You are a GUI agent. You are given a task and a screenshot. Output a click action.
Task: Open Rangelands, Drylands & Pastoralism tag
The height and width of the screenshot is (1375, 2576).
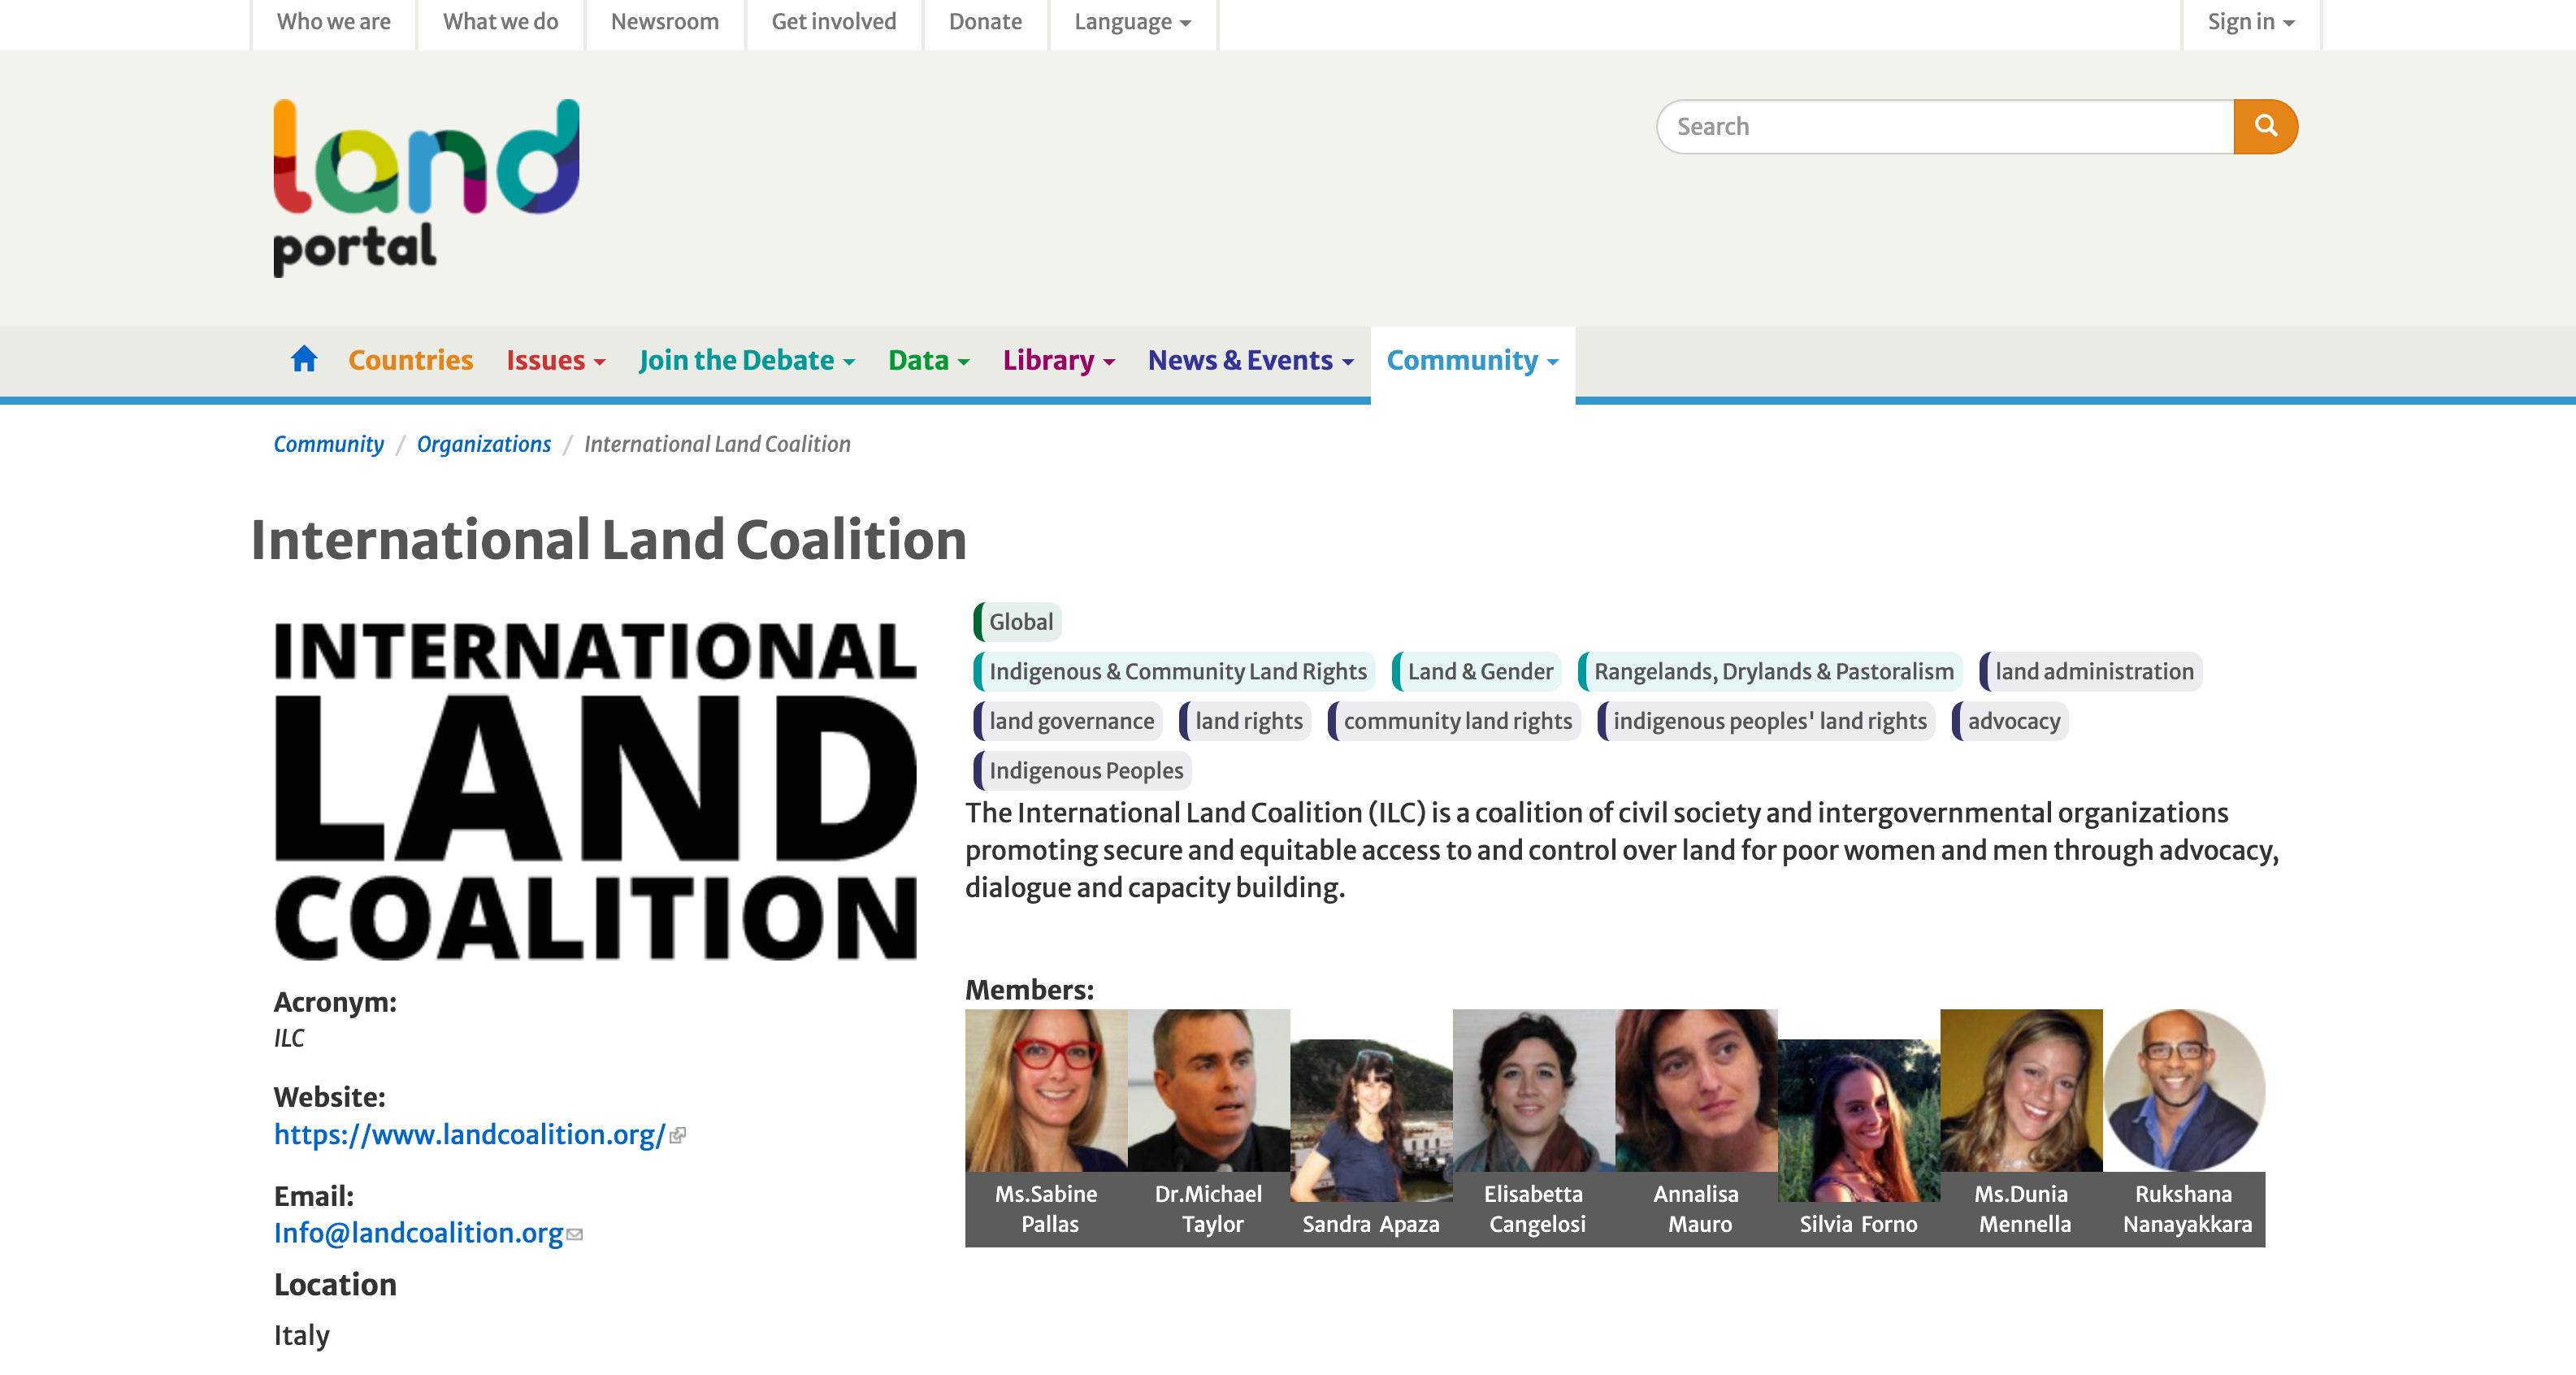1771,672
